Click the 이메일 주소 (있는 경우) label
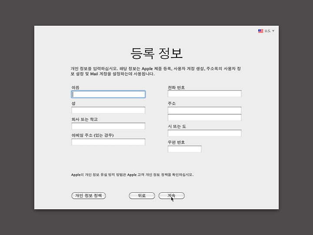 point(93,135)
